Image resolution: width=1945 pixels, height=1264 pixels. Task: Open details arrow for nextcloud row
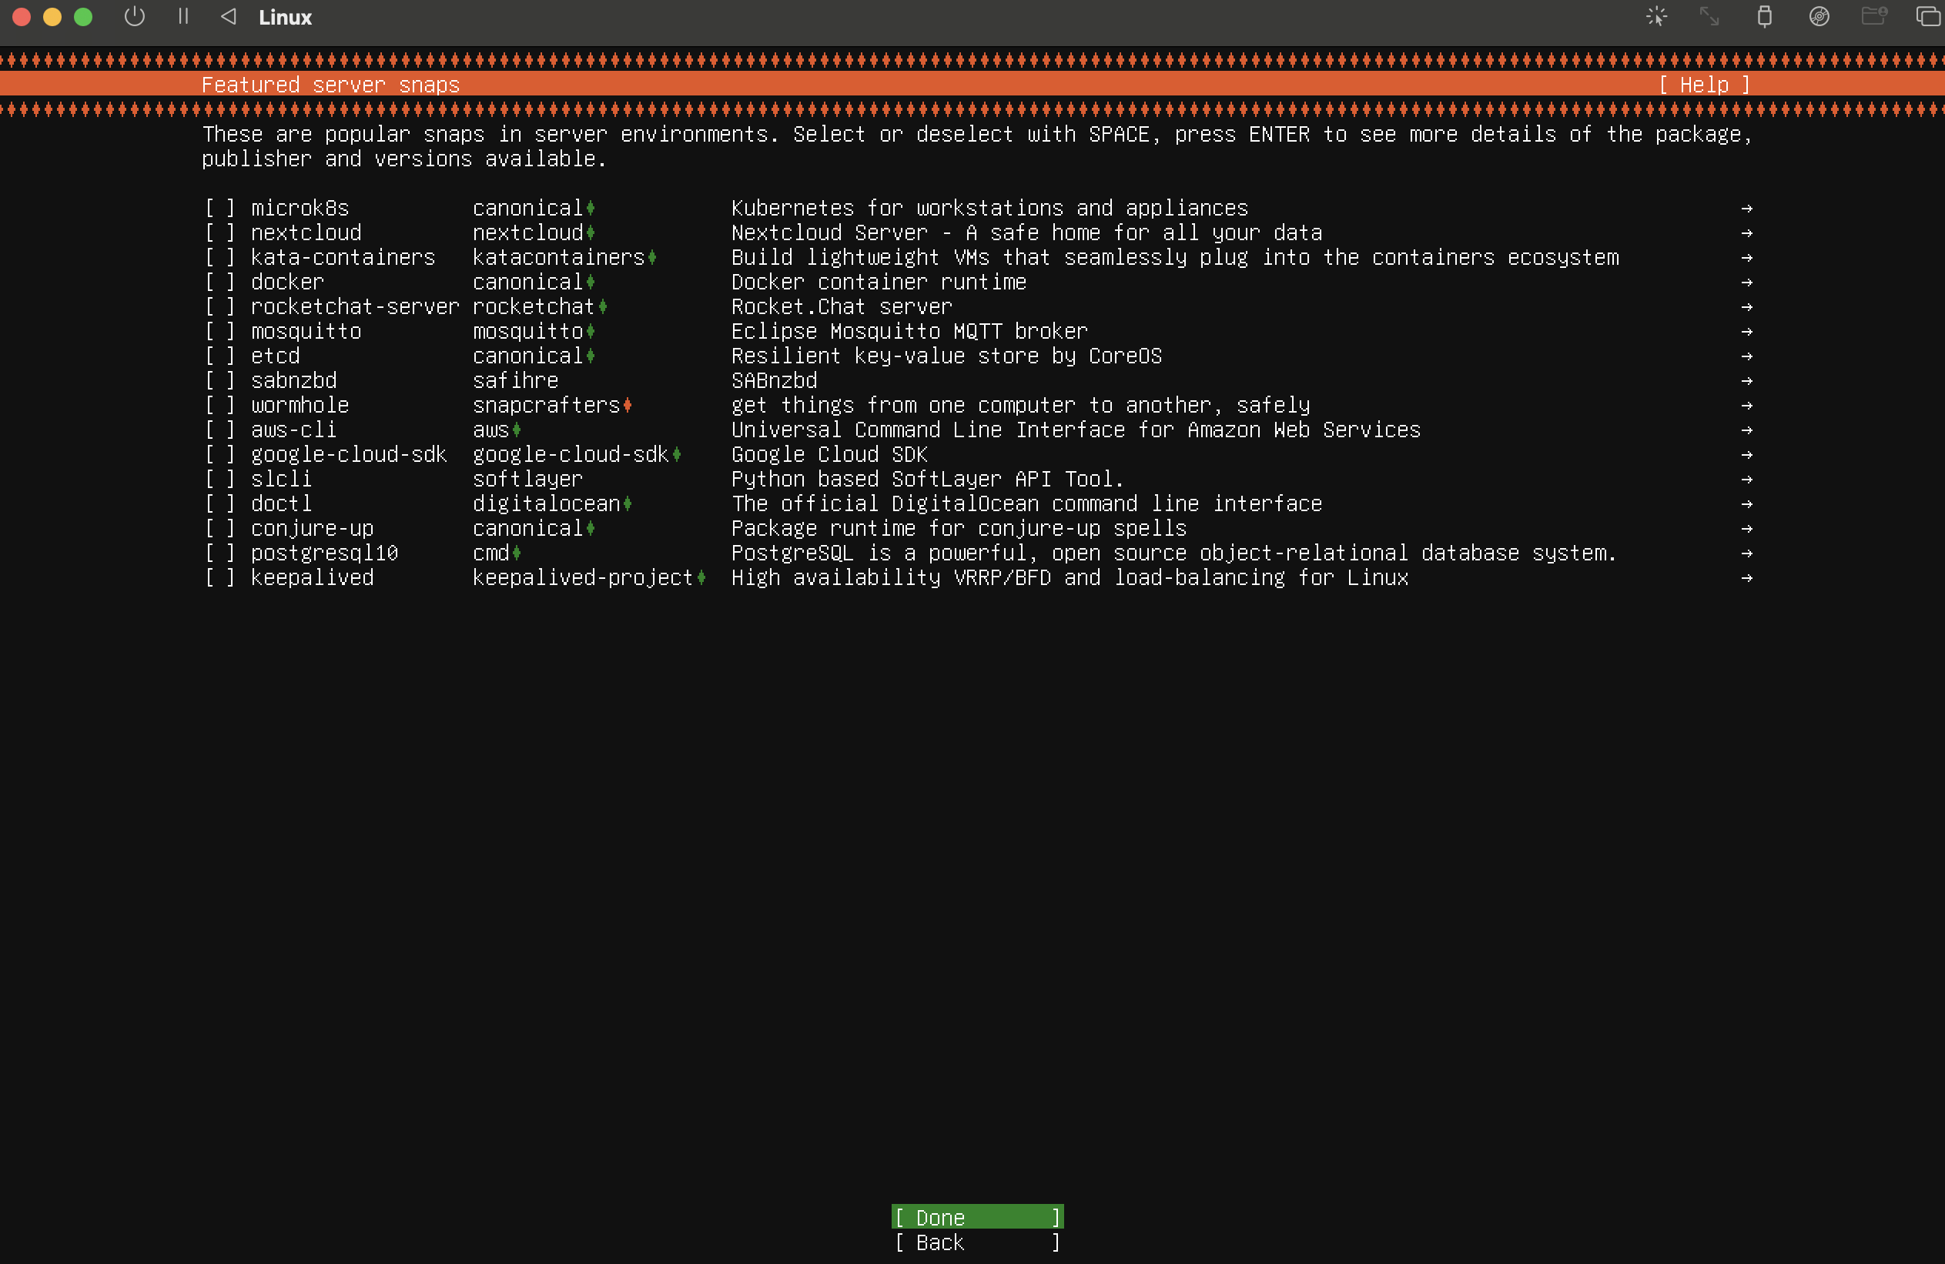[1746, 233]
